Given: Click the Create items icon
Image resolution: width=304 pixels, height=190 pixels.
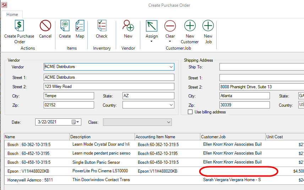Looking at the screenshot, I should point(65,26).
